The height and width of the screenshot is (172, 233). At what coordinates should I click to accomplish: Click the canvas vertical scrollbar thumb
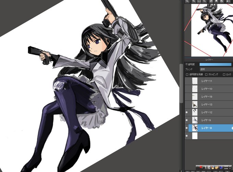click(181, 83)
